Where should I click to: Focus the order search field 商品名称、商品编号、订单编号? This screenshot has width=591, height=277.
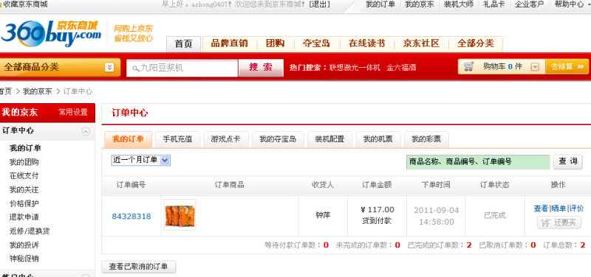coord(478,162)
